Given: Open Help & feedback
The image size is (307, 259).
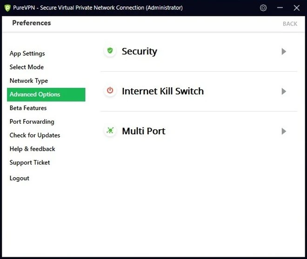Looking at the screenshot, I should (32, 149).
